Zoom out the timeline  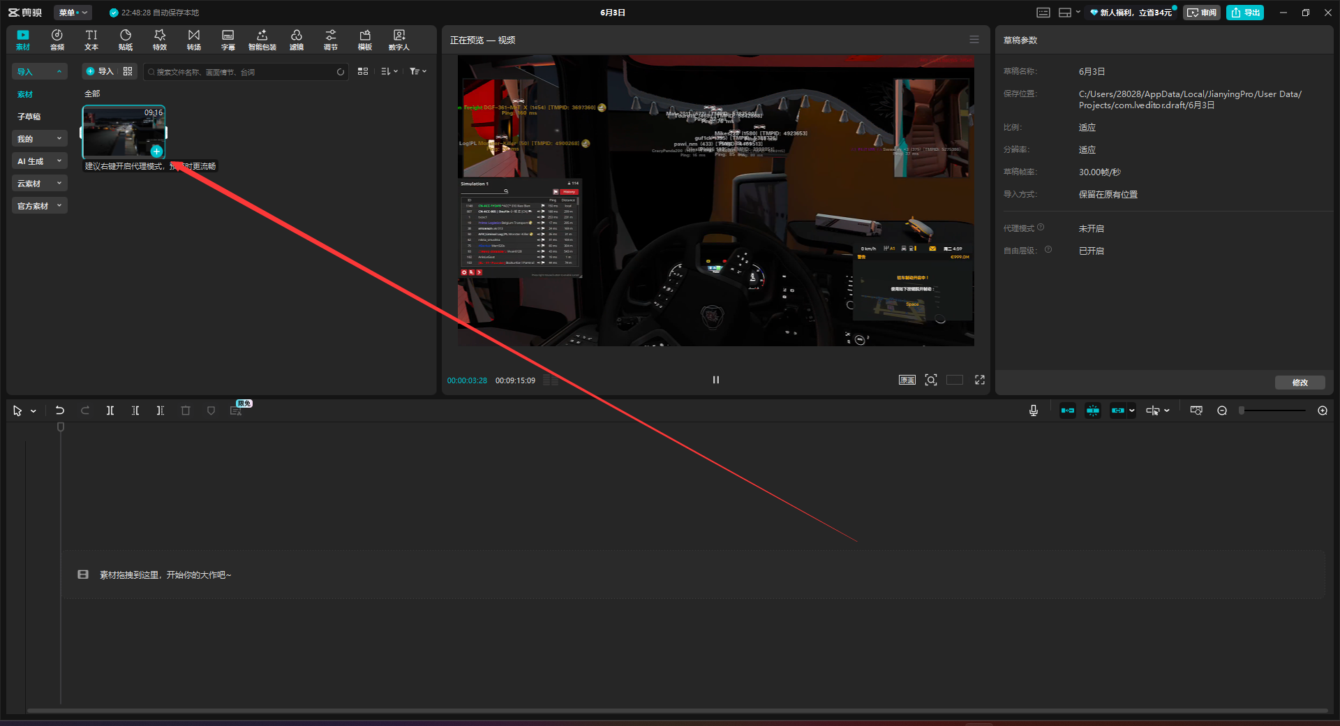[1222, 410]
